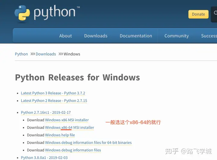This screenshot has height=160, width=217.
Task: Click the Donate button
Action: [x=198, y=14]
